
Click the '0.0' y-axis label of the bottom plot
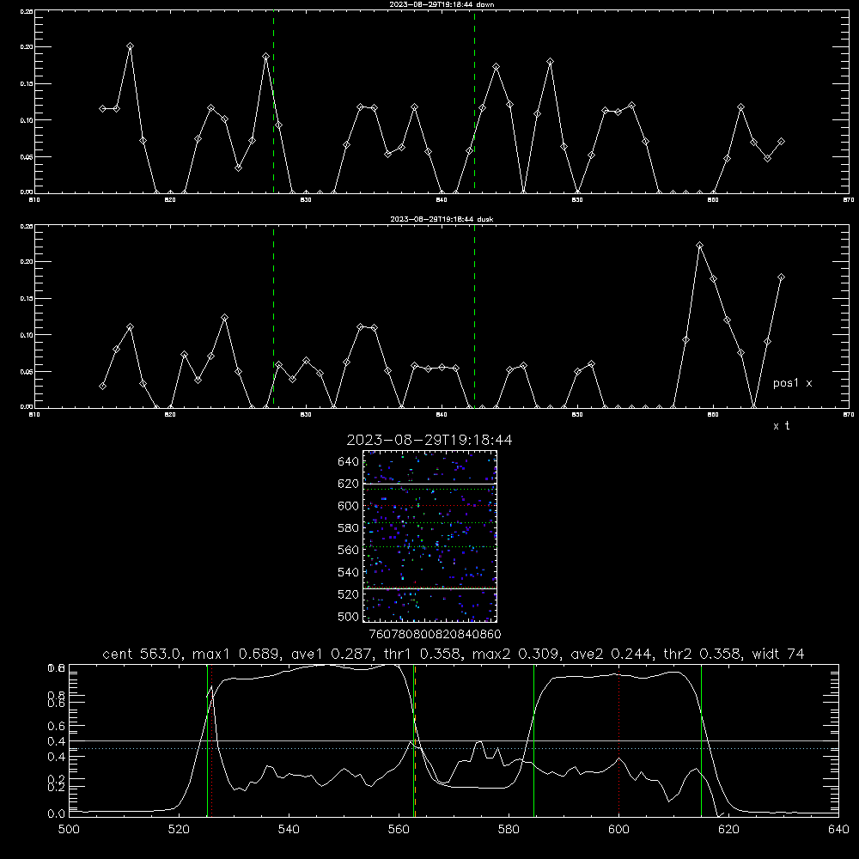(x=56, y=814)
